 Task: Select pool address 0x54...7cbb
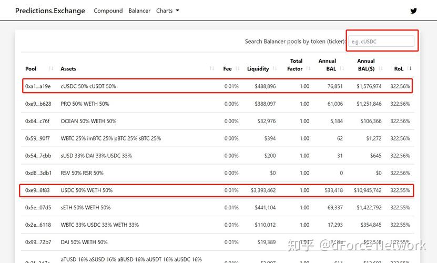tap(38, 156)
